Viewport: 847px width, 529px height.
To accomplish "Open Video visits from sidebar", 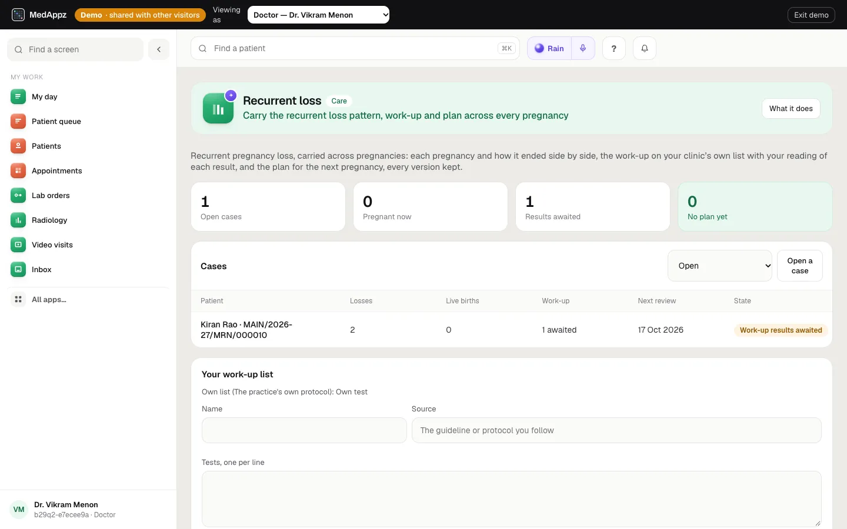I will pos(88,245).
